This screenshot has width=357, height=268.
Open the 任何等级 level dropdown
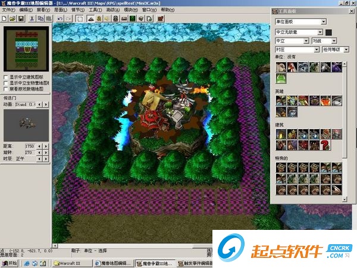point(346,49)
